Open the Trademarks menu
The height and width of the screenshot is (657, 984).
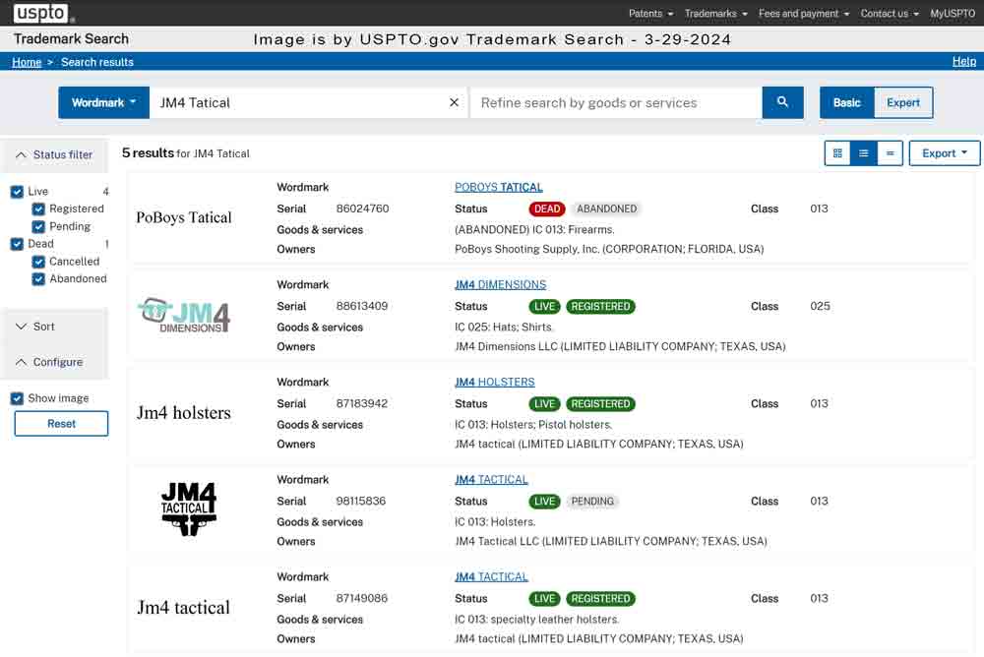click(x=714, y=14)
